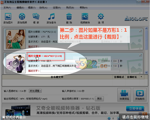Image resolution: width=150 pixels, height=120 pixels.
Task: Click the 音频格式 column header
Action: (x=119, y=77)
